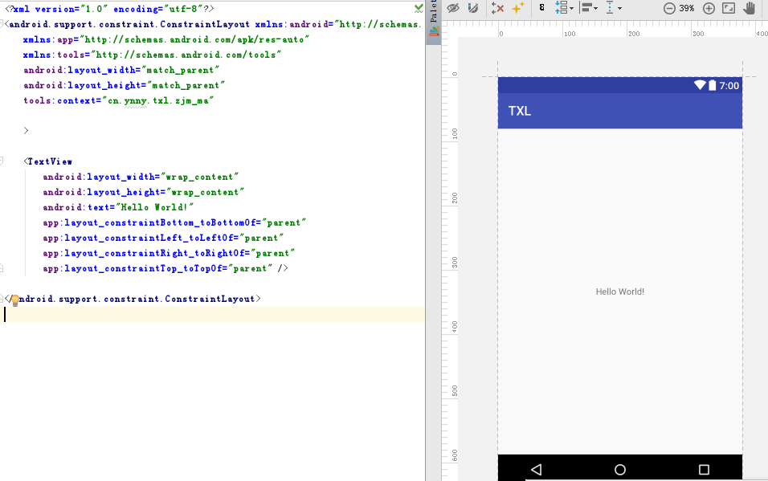Click TextView layout_width="wrap_content" line

[141, 177]
